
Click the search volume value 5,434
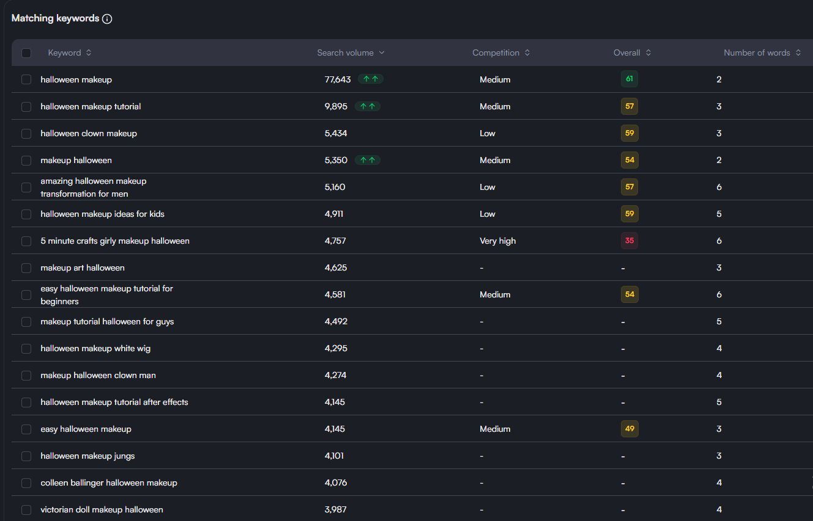(336, 134)
